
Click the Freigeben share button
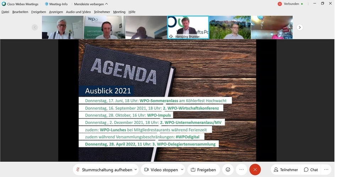[203, 170]
